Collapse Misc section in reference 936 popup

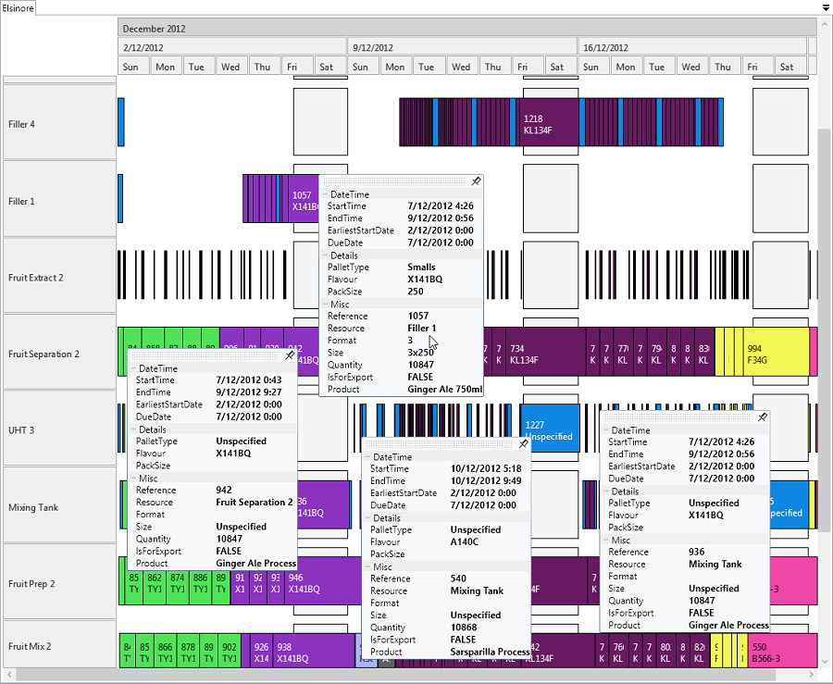pyautogui.click(x=606, y=540)
